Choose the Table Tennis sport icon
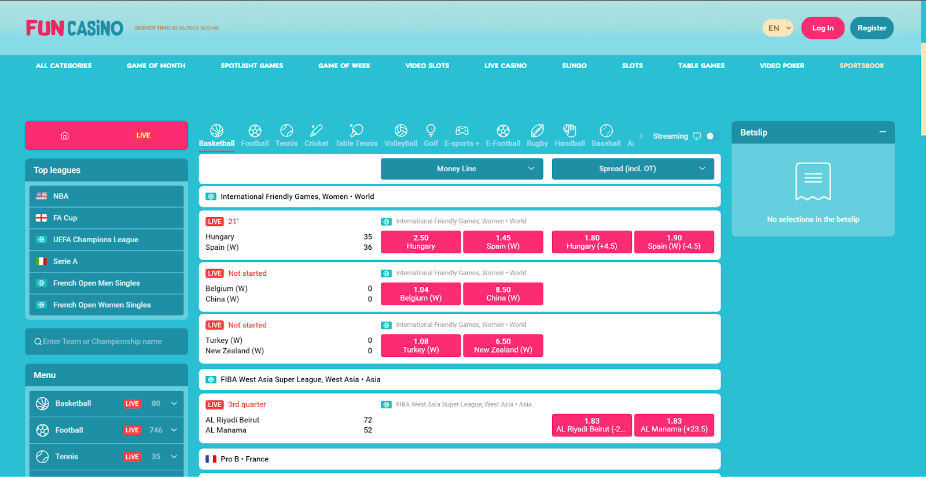Image resolution: width=926 pixels, height=477 pixels. coord(357,131)
